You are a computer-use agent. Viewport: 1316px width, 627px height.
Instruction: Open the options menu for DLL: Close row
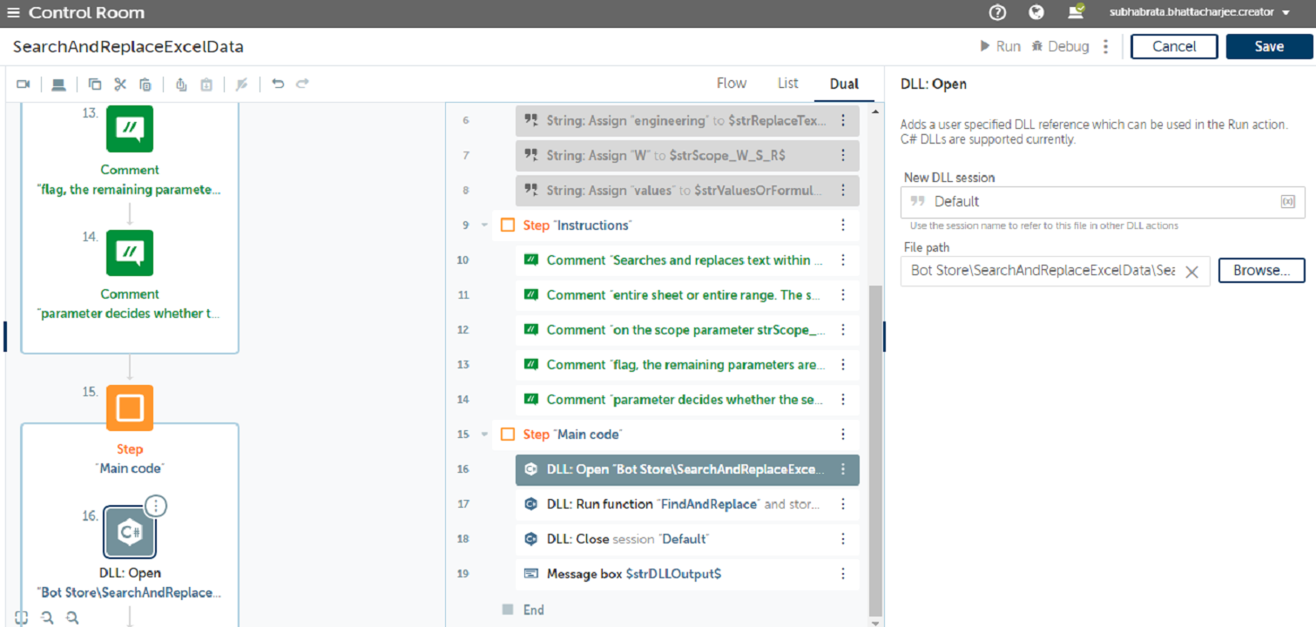coord(842,539)
